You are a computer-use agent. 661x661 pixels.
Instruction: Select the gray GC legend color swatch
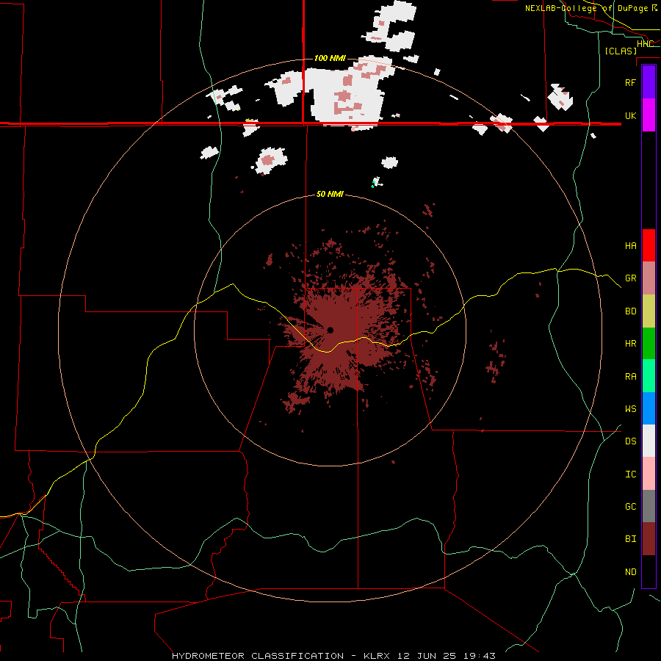pos(649,506)
